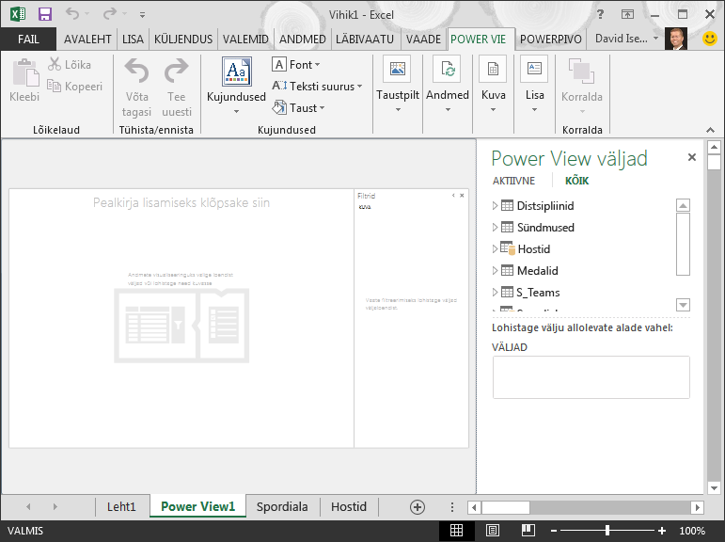This screenshot has height=542, width=725.
Task: Open Customize Quick Access Toolbar dropdown
Action: point(142,15)
